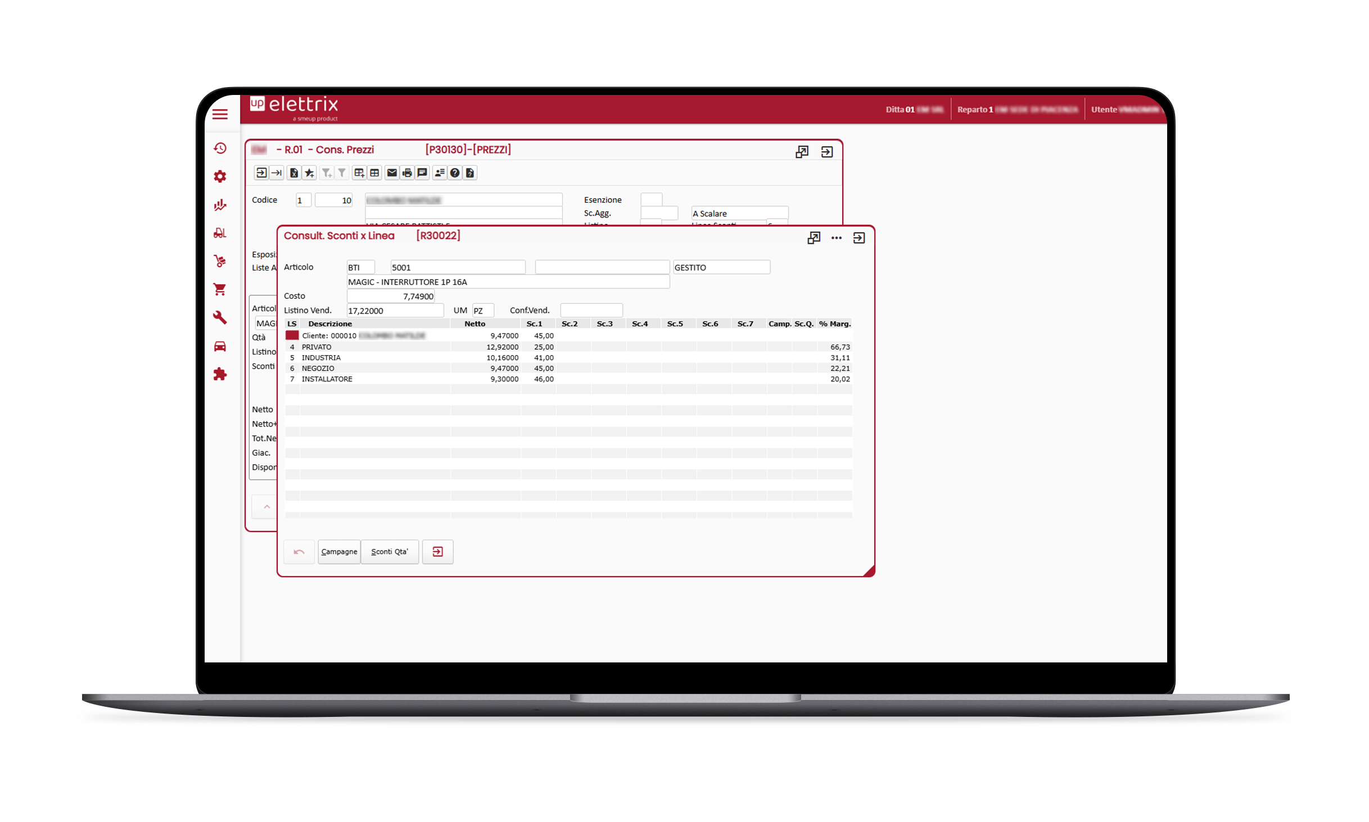Click the table grid toolbar icon

pos(374,173)
